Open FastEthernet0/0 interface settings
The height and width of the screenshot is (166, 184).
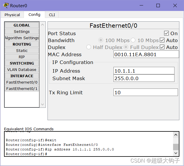coord(22,82)
